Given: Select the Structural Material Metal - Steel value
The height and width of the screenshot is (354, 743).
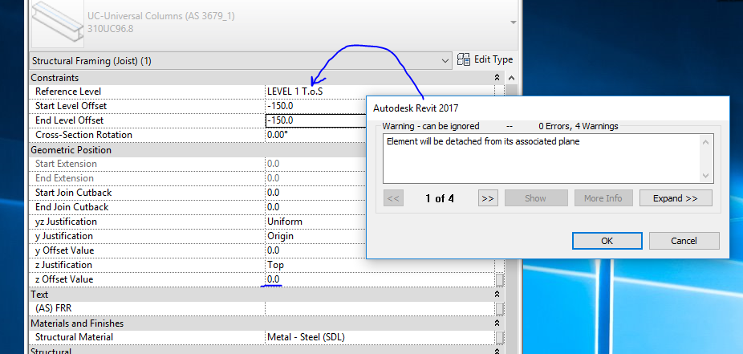Looking at the screenshot, I should 307,337.
